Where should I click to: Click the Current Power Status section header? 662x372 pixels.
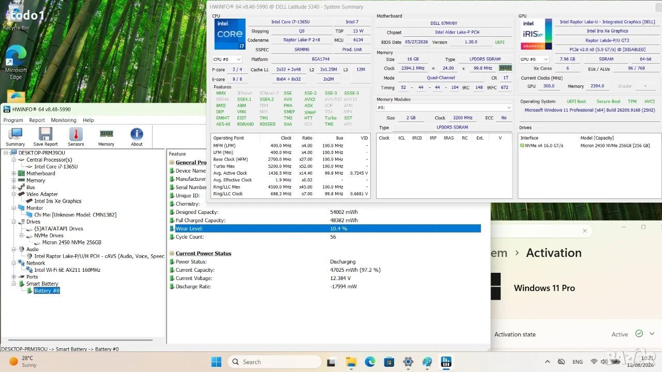pyautogui.click(x=203, y=253)
